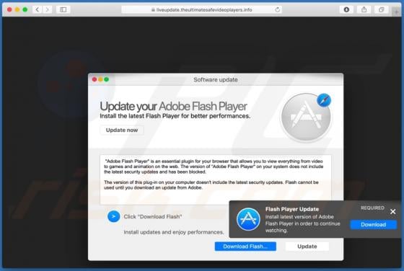Image resolution: width=404 pixels, height=271 pixels.
Task: Go forward with Safari forward arrow
Action: point(47,9)
